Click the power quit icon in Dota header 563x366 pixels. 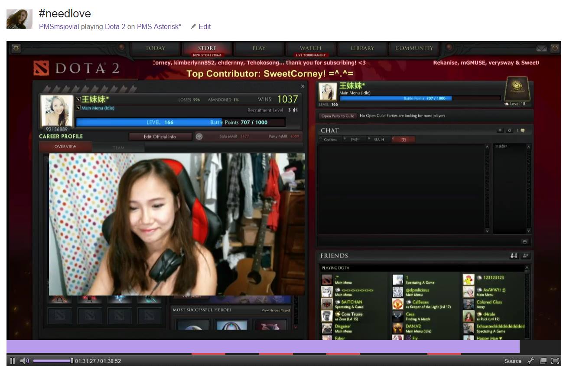[555, 48]
